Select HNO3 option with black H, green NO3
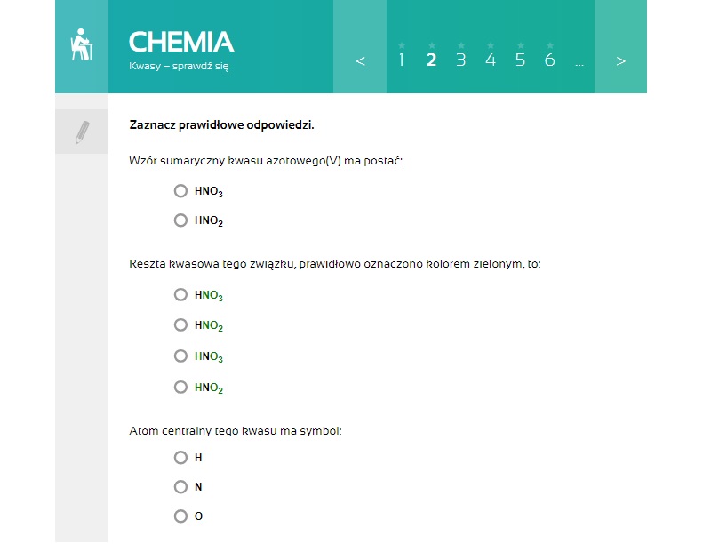711x544 pixels. coord(181,294)
